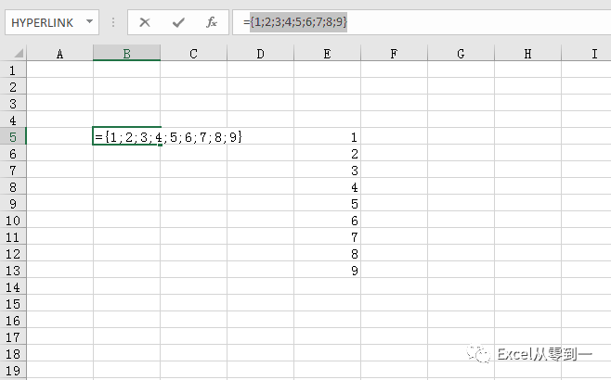
Task: Select row 10 header
Action: click(x=13, y=221)
